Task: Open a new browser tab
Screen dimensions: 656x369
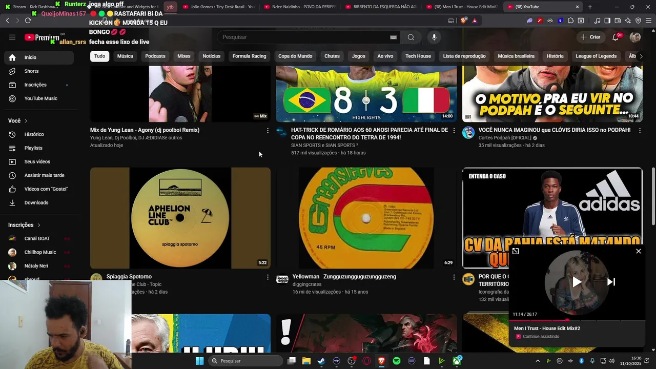Action: click(x=590, y=7)
